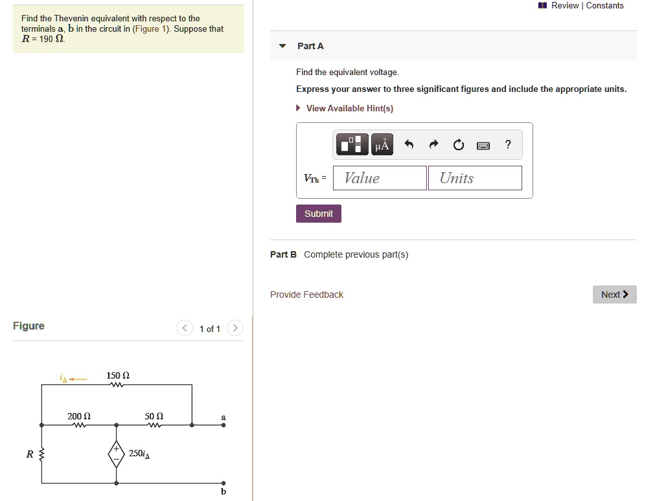Collapse the Part A section
Image resolution: width=655 pixels, height=501 pixels.
[x=282, y=46]
